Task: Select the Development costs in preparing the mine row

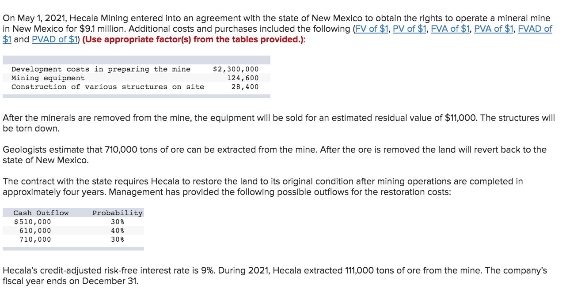Action: 136,69
